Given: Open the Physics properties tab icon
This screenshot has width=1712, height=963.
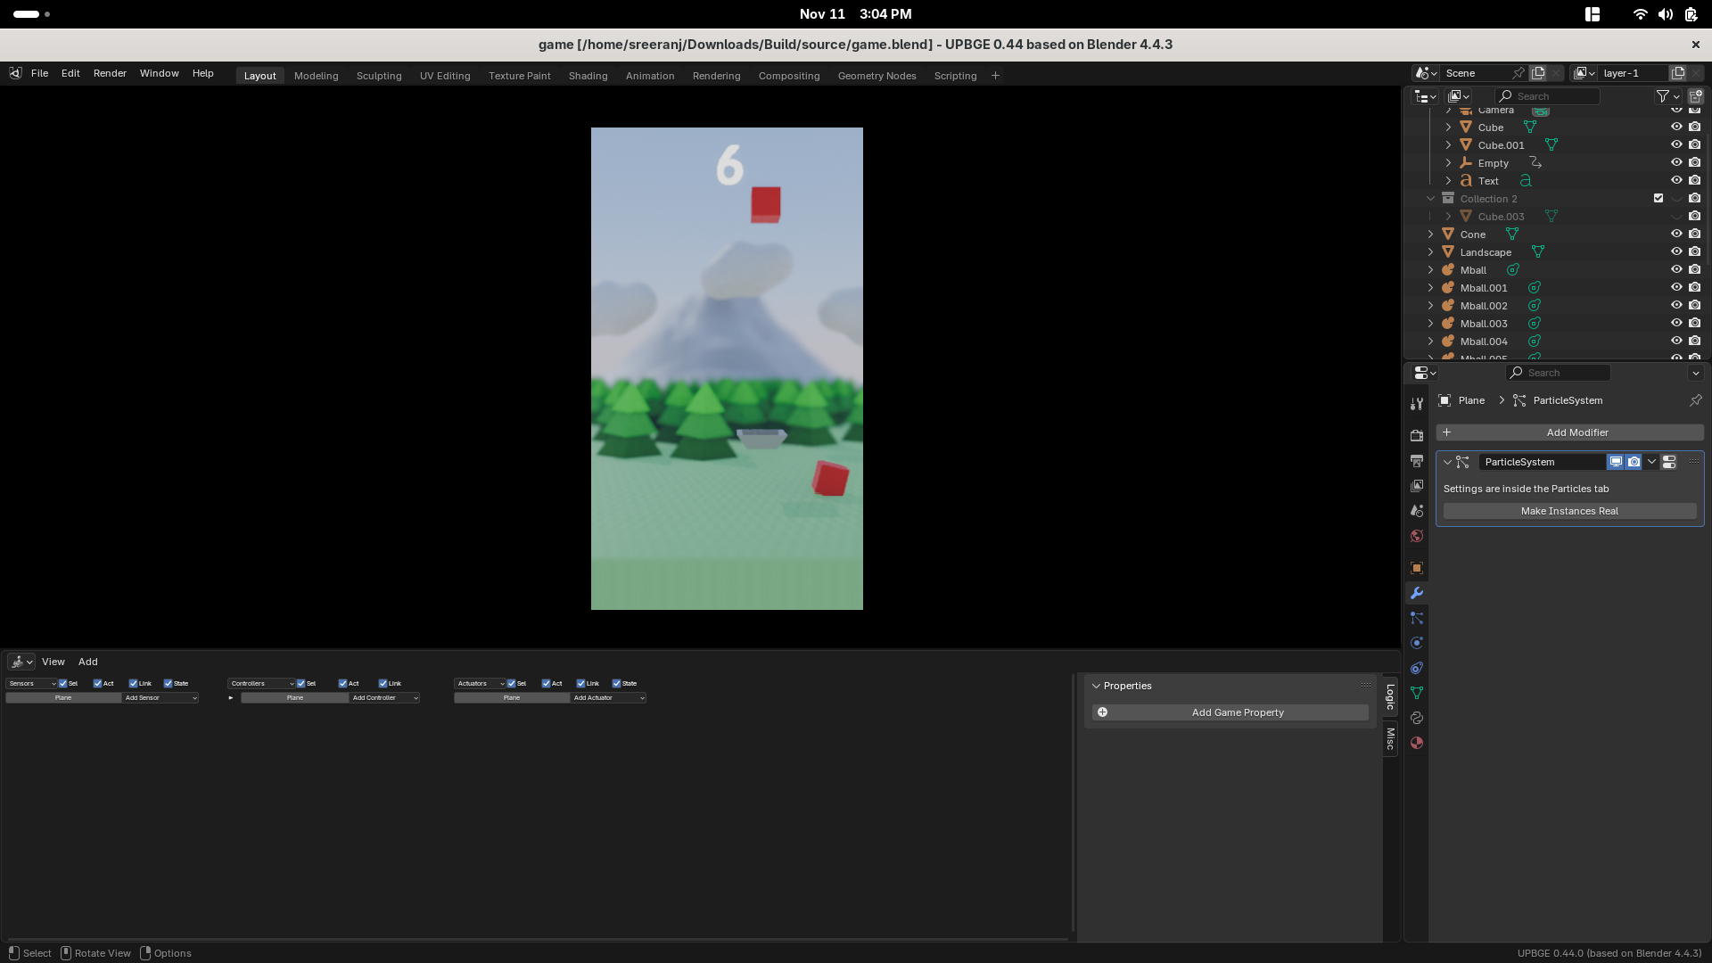Looking at the screenshot, I should click(x=1416, y=643).
